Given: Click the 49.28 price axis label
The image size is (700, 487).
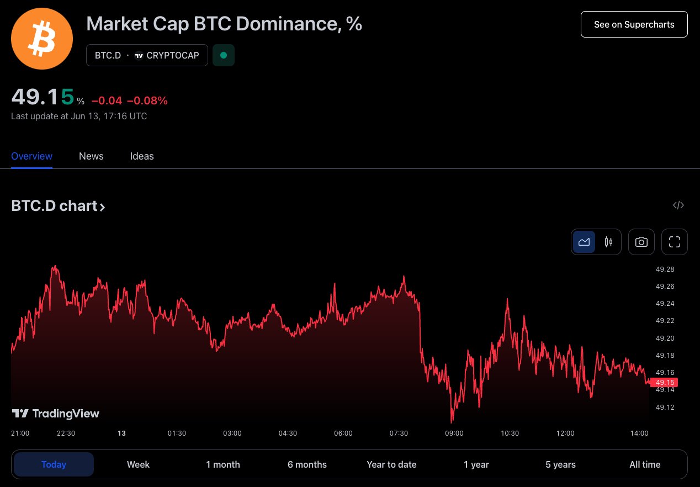Looking at the screenshot, I should click(x=665, y=269).
